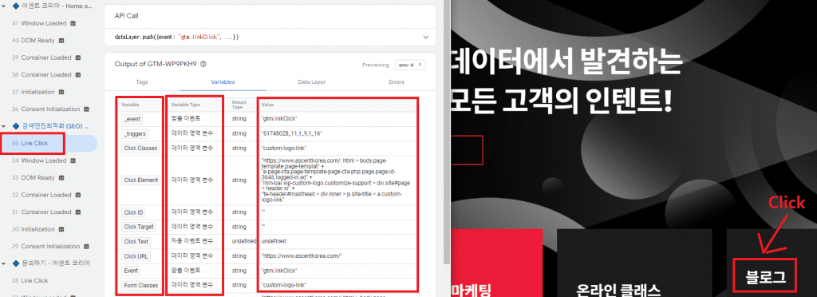Screen dimensions: 817x297
Task: Click the API icon beside 36 Consent Initialization
Action: 86,109
